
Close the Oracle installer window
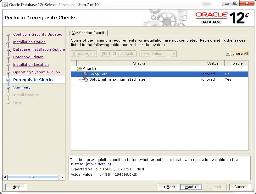247,3
